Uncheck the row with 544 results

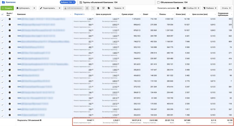[3, 37]
